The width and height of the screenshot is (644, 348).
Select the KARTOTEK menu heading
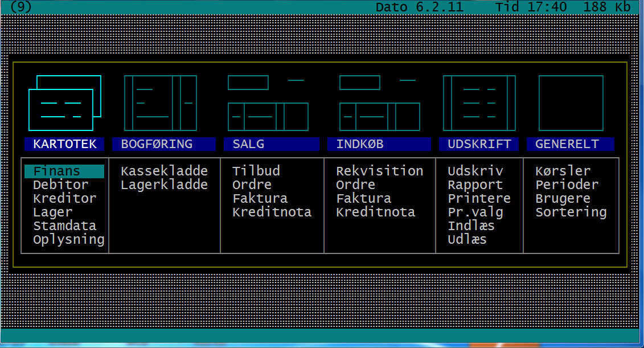(64, 144)
